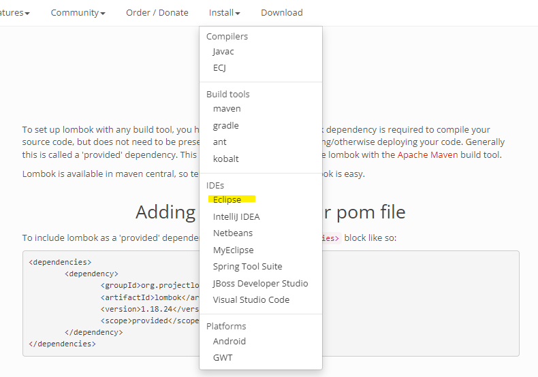Open the Order / Donate page

pos(157,13)
